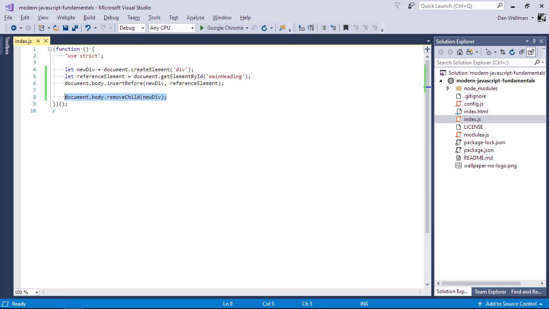Image resolution: width=549 pixels, height=309 pixels.
Task: Refresh the Solution Explorer tree
Action: coord(512,52)
